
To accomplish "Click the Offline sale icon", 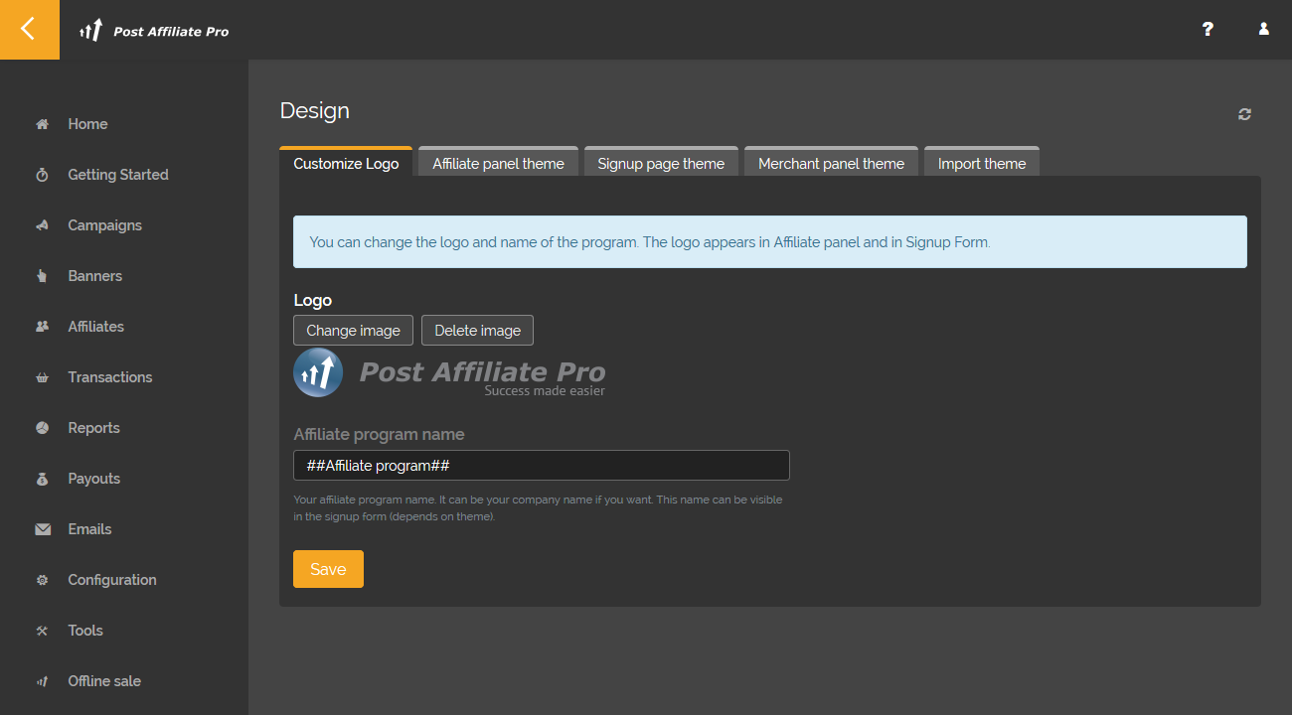I will (42, 681).
